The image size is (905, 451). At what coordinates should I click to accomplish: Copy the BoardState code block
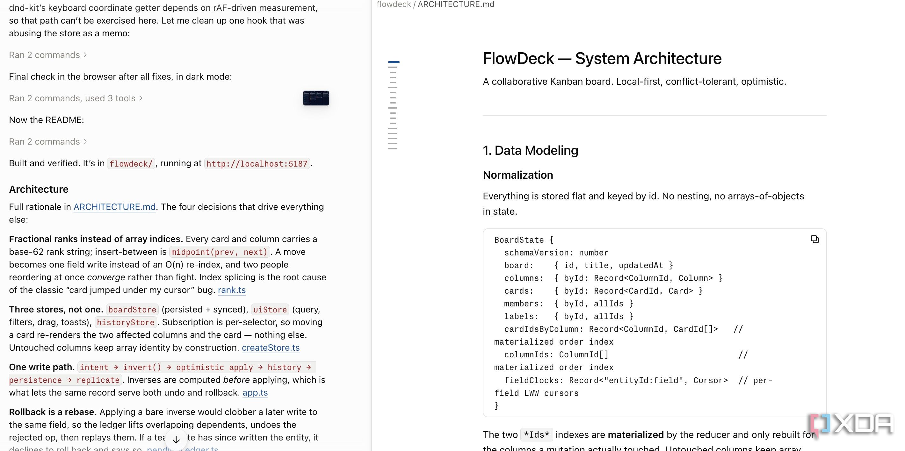814,239
